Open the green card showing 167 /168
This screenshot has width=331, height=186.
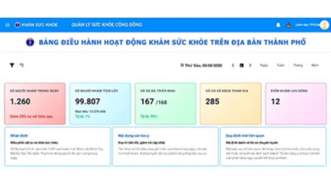click(165, 104)
